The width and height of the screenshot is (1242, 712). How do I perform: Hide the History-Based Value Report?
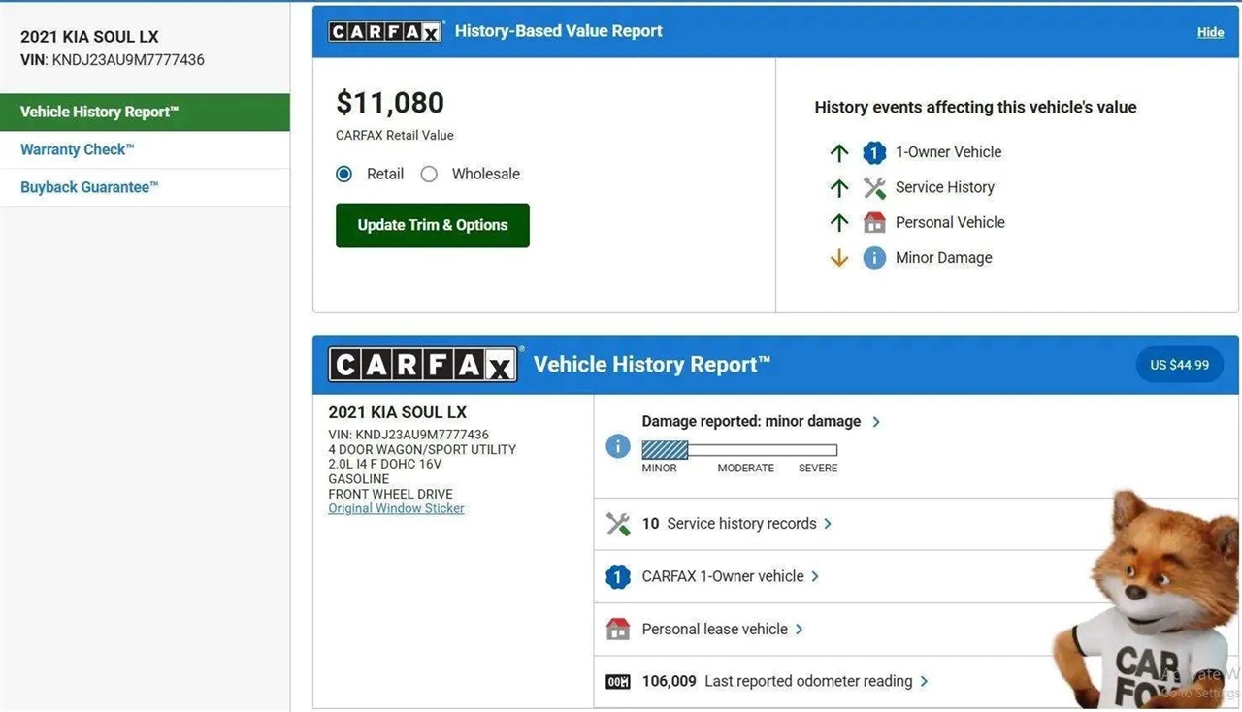(x=1210, y=32)
